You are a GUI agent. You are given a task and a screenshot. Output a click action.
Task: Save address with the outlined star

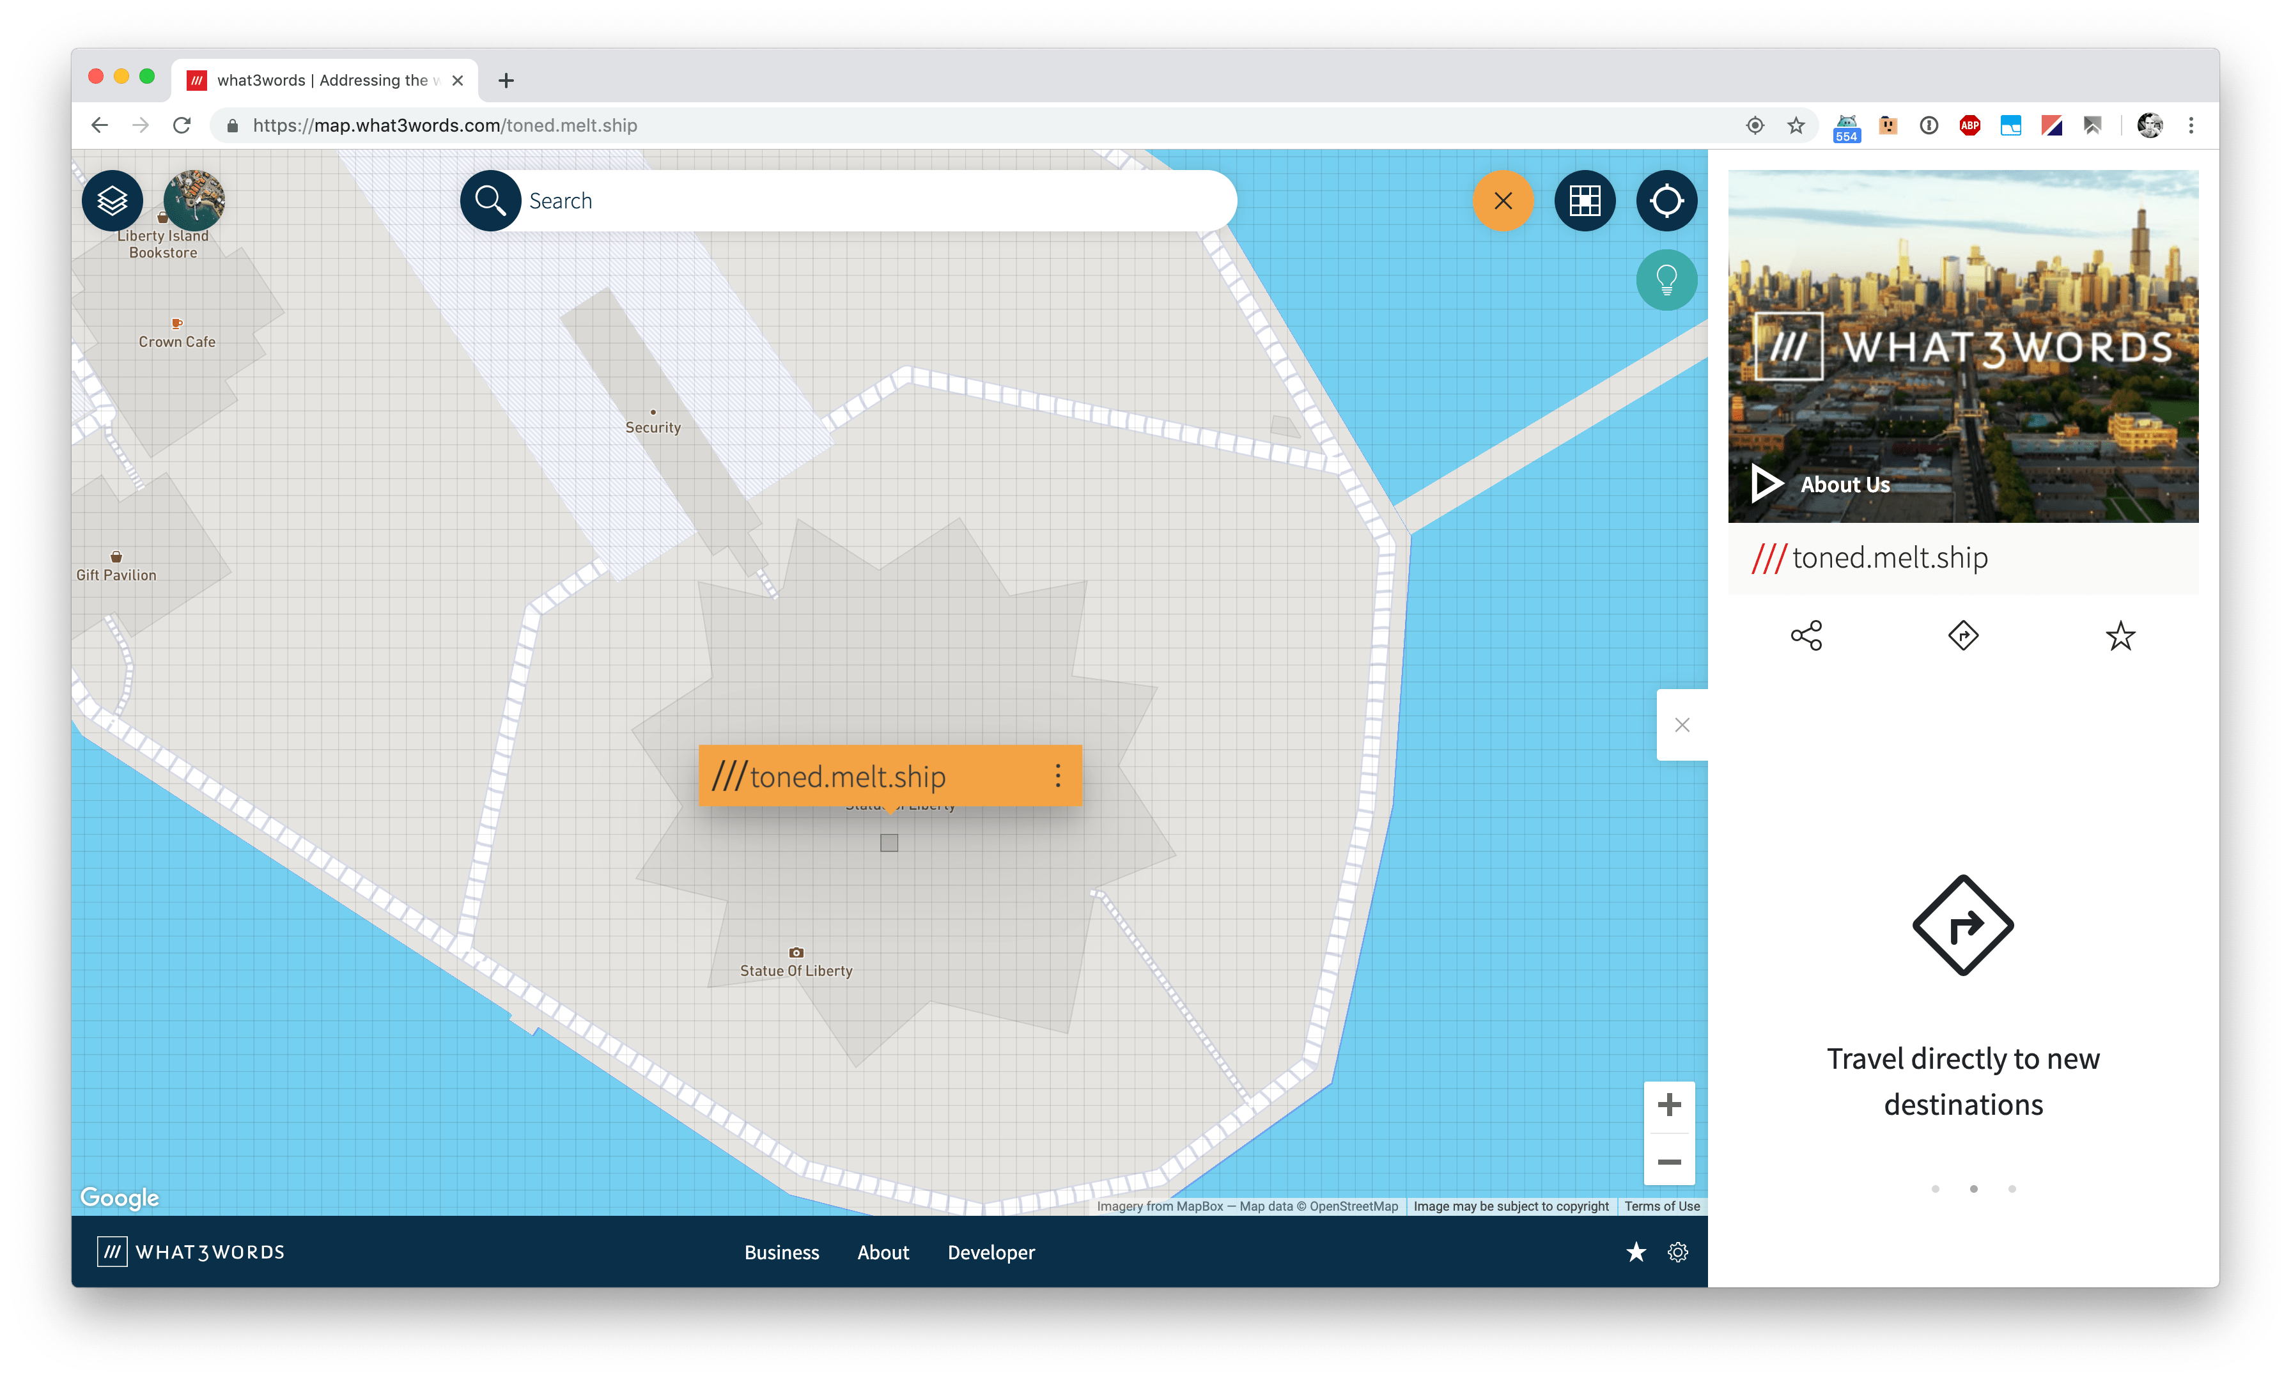(2120, 636)
